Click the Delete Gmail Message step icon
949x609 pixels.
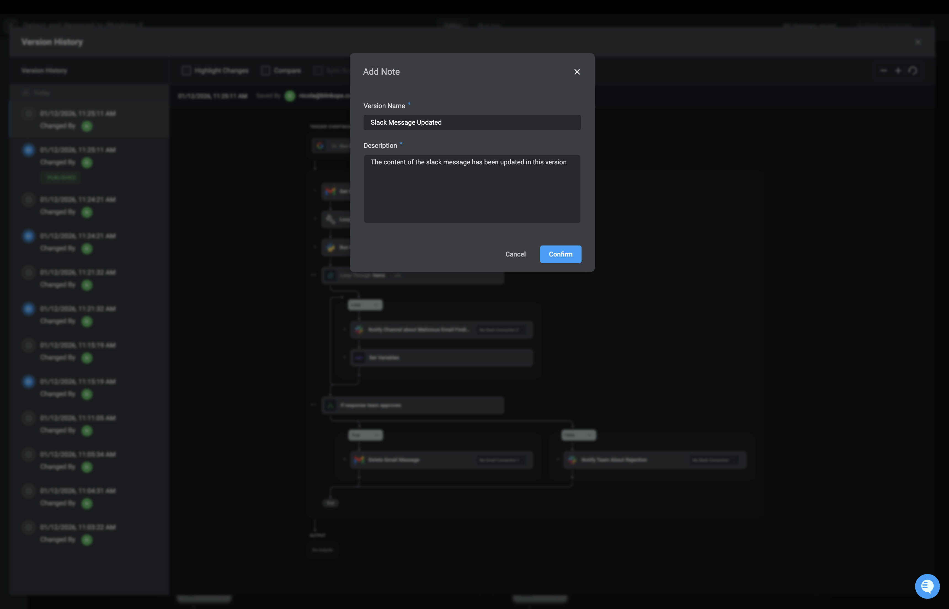coord(359,460)
